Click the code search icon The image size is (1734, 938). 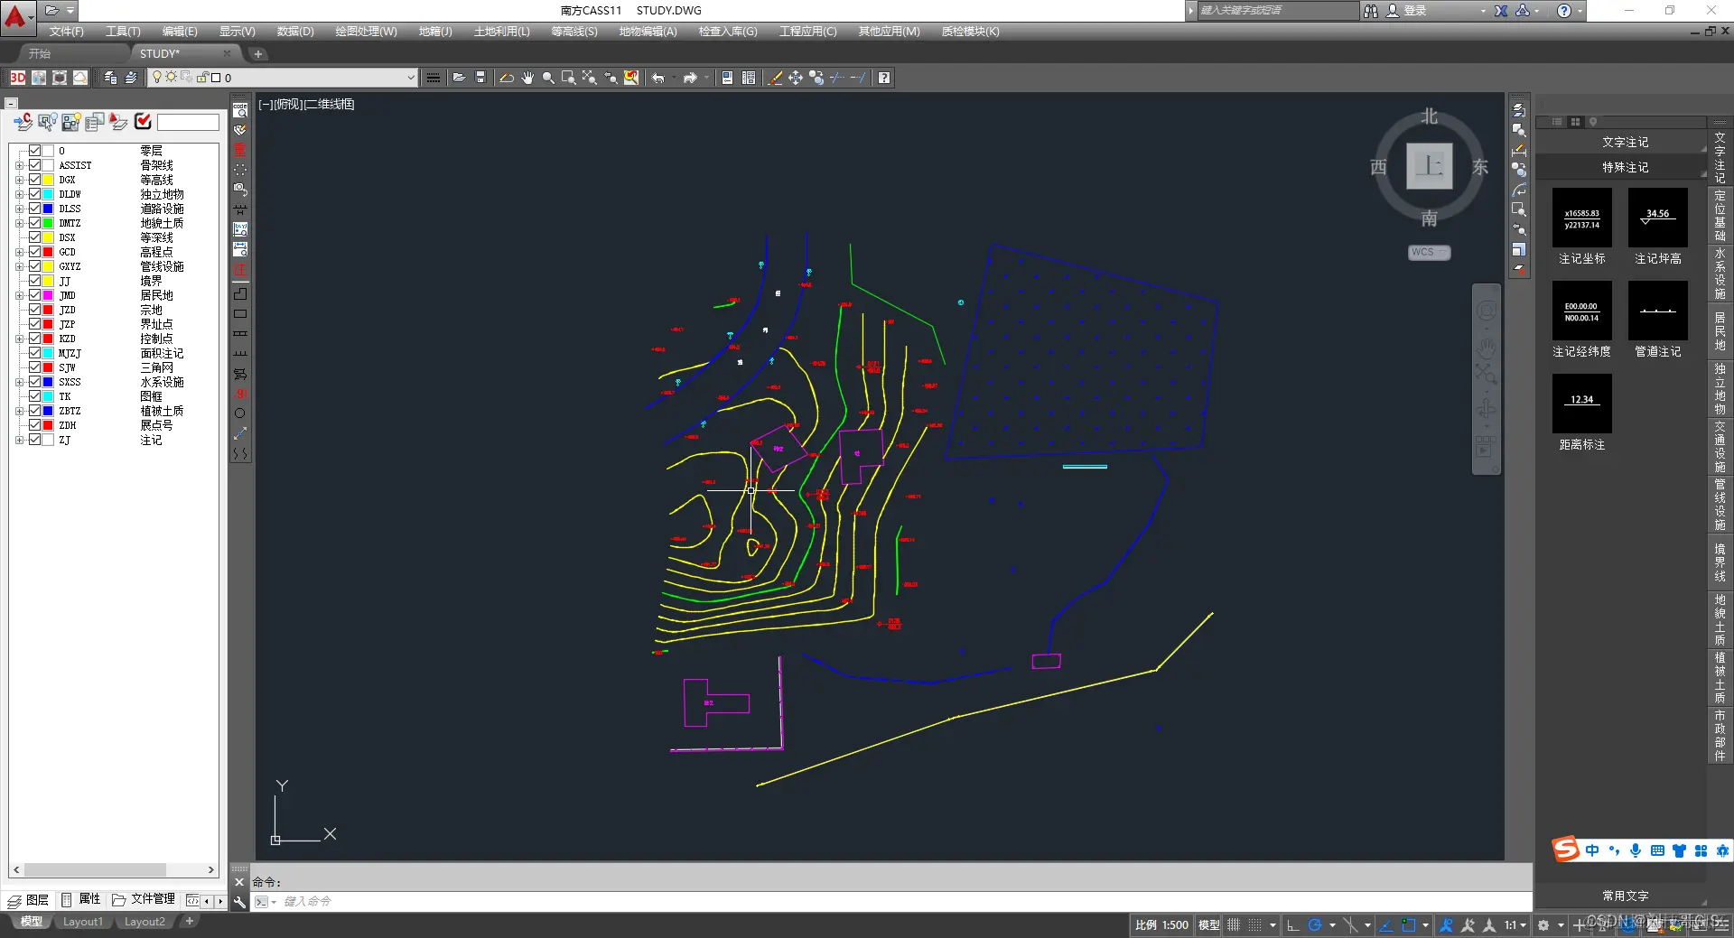pyautogui.click(x=240, y=111)
